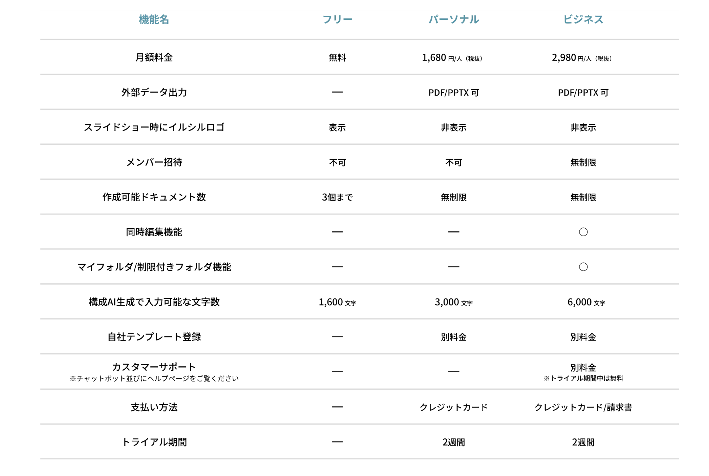Click the 機能名 column header
Screen dimensions: 709x476
click(x=154, y=19)
